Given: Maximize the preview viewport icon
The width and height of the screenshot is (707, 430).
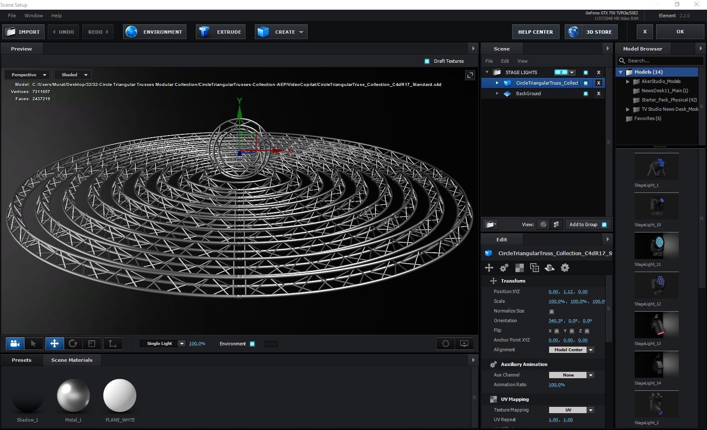Looking at the screenshot, I should (470, 75).
